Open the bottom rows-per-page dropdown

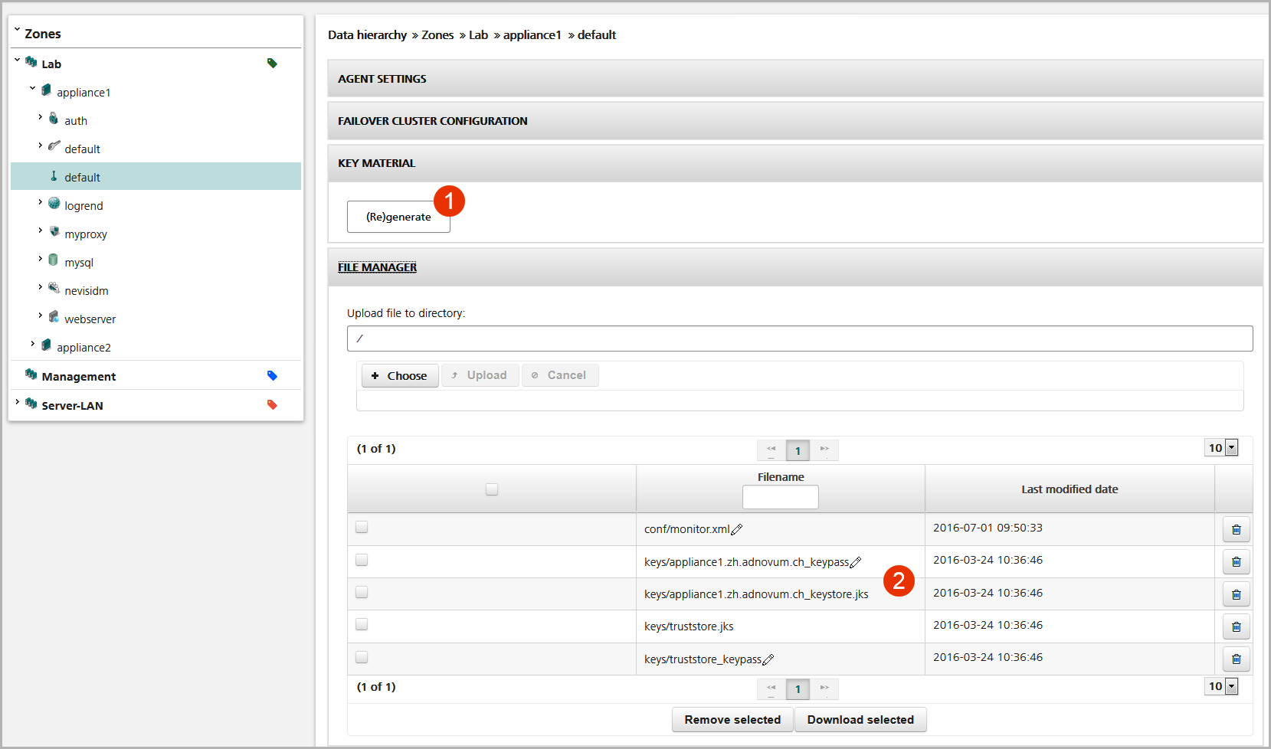[1221, 686]
